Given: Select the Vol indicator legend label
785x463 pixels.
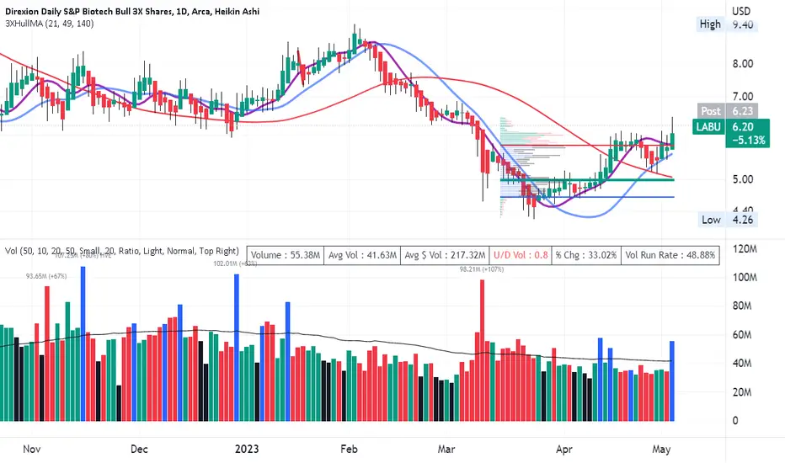Looking at the screenshot, I should pos(121,251).
